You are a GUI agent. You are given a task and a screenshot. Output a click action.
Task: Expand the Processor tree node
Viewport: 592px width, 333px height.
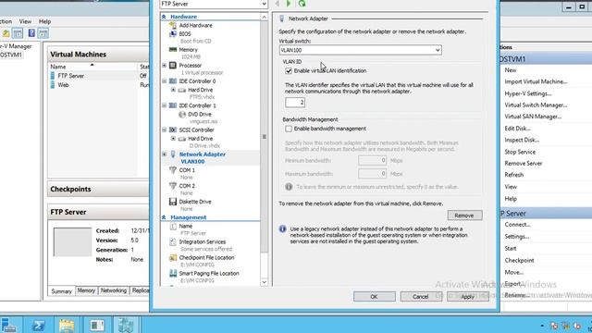pyautogui.click(x=165, y=66)
